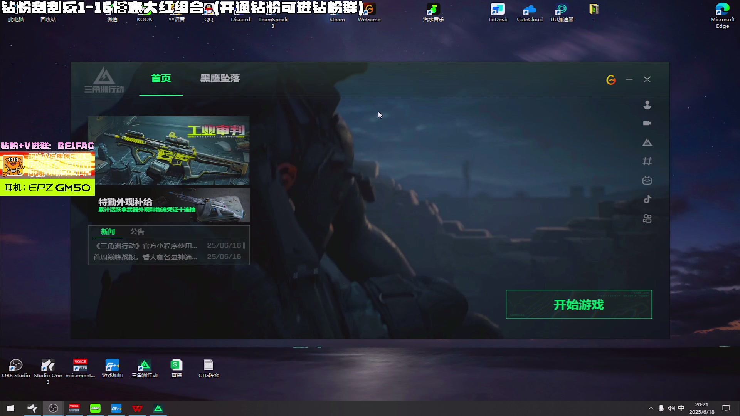Switch to Studio One in the taskbar
740x416 pixels.
click(x=32, y=408)
